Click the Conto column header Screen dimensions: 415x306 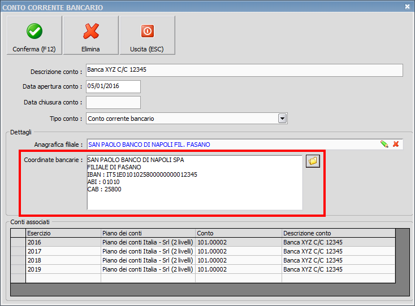pos(239,233)
